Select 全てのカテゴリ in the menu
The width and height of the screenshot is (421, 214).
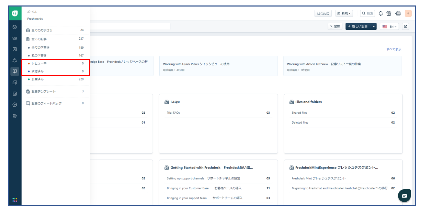55,30
